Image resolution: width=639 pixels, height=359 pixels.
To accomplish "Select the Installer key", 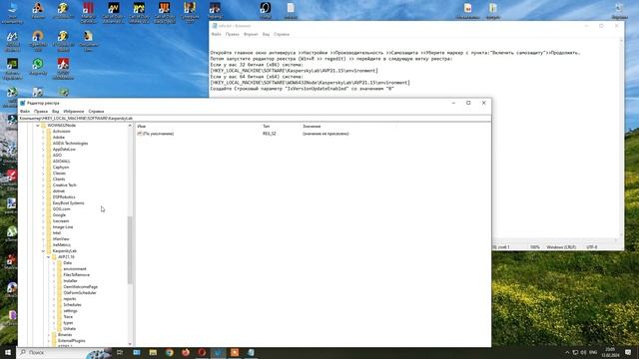I will click(70, 281).
